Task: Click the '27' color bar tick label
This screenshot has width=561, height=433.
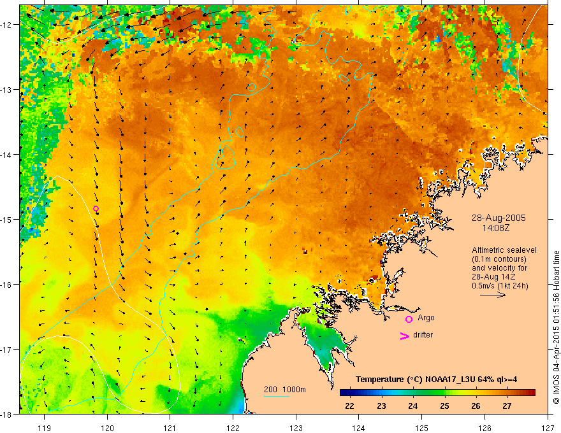Action: click(x=507, y=406)
